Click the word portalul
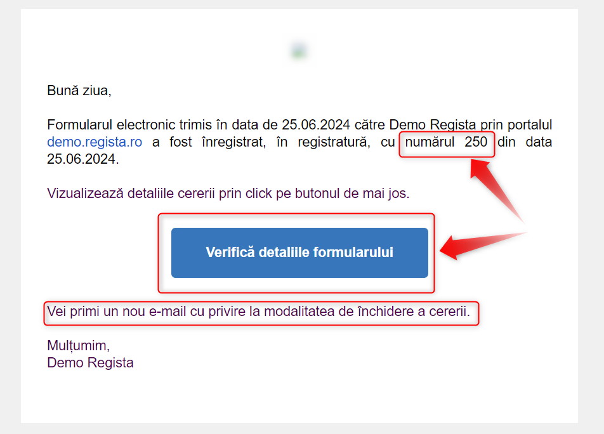 pos(530,125)
